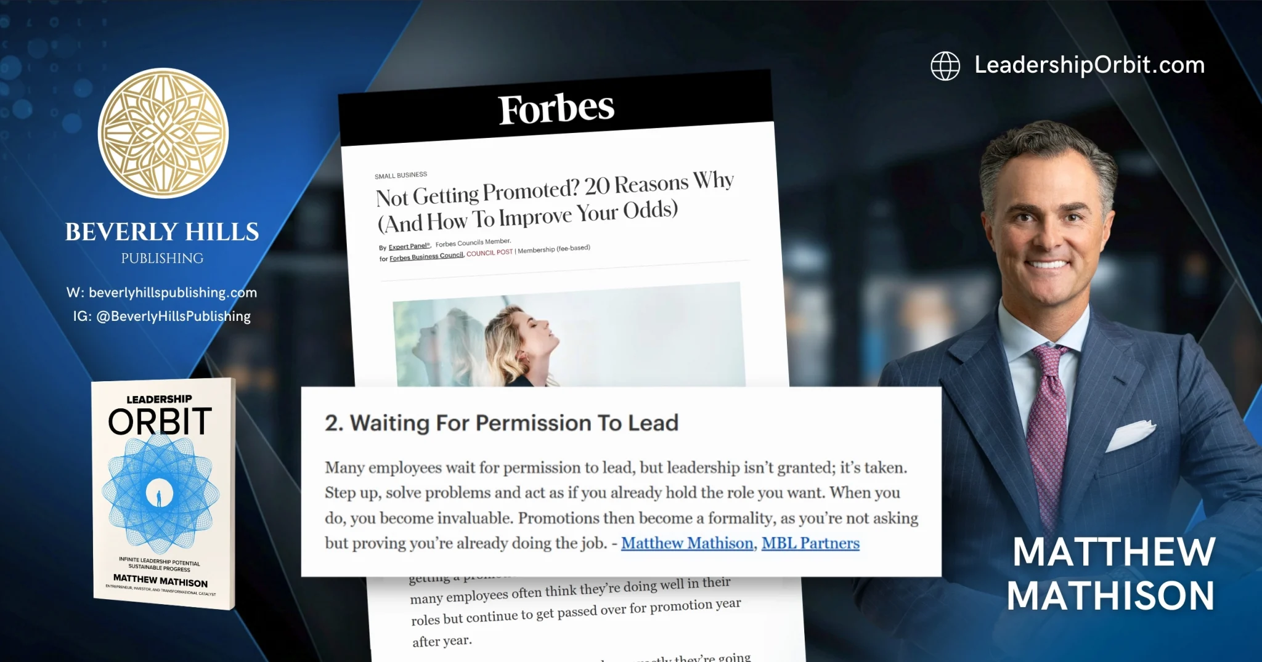The height and width of the screenshot is (662, 1262).
Task: Open the MBL Partners link
Action: click(810, 543)
